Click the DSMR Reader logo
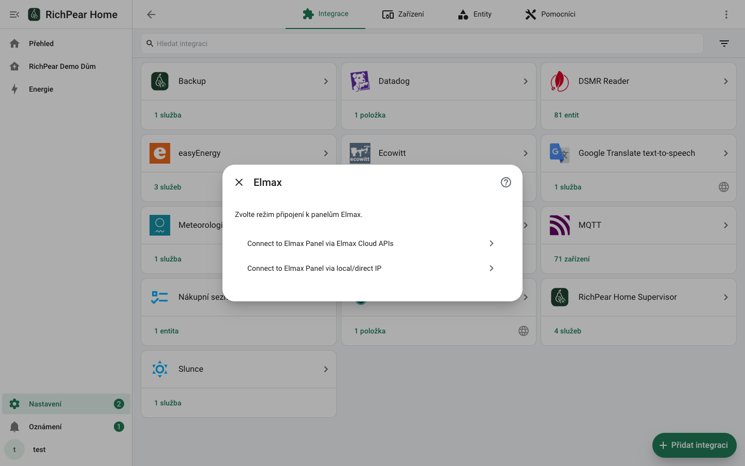 [x=560, y=81]
